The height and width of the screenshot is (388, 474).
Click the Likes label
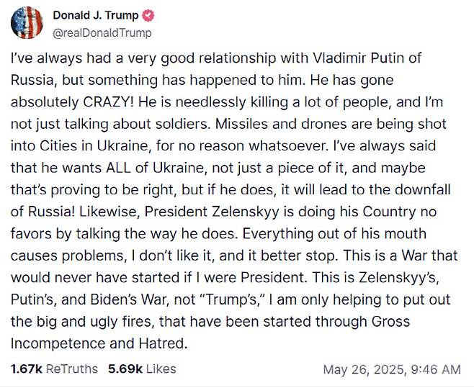tap(160, 369)
